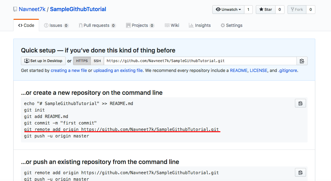Go to the Pull requests tab

(97, 25)
